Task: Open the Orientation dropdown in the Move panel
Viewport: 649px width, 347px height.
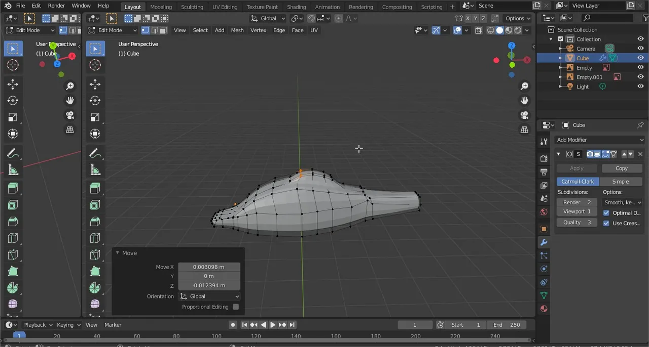Action: coord(209,296)
